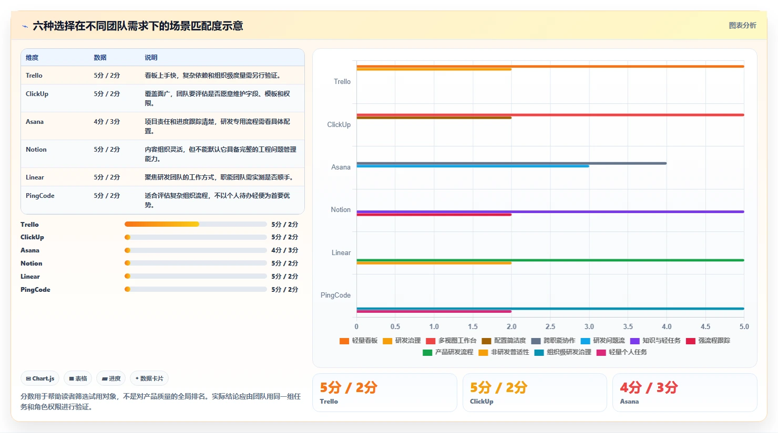Screen dimensions: 778x433
Task: Click the gray Asana bar in the chart
Action: pyautogui.click(x=511, y=163)
